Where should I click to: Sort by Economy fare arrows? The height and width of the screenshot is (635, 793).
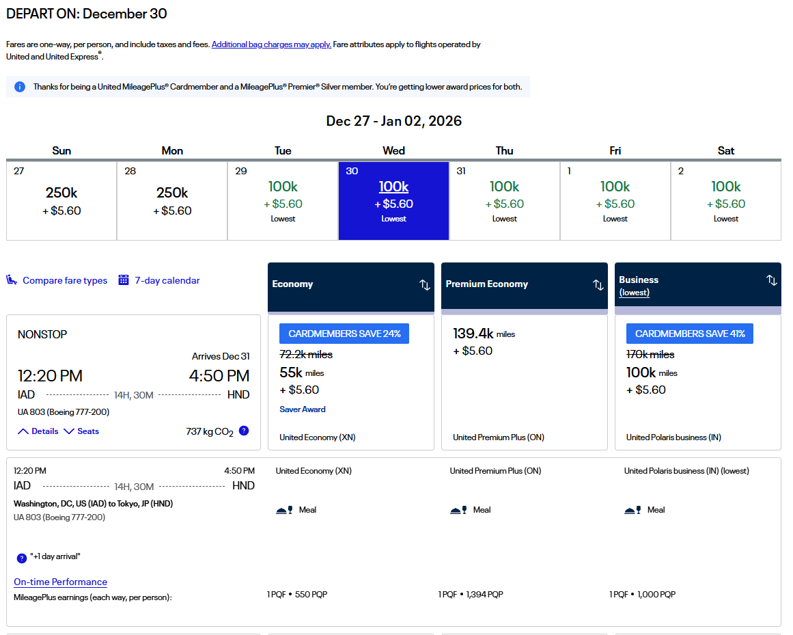(x=425, y=285)
